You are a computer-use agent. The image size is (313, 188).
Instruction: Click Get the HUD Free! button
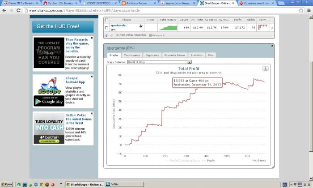(x=63, y=26)
